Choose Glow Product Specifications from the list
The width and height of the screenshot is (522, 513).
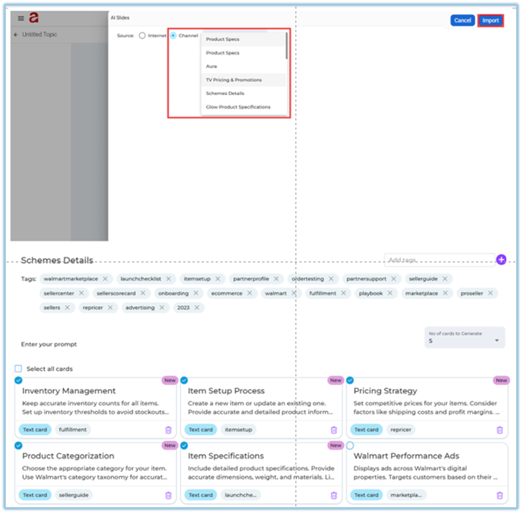point(238,107)
